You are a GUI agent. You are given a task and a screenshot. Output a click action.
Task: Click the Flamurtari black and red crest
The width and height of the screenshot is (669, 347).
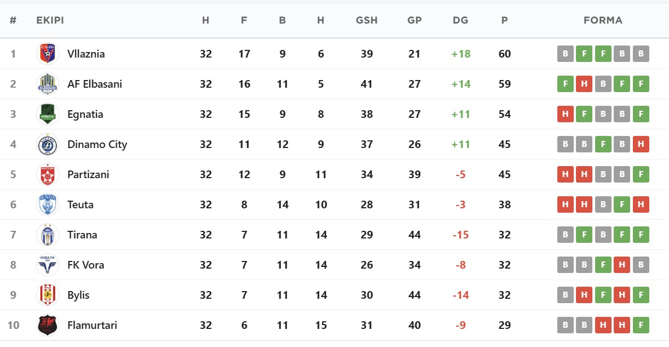[48, 325]
